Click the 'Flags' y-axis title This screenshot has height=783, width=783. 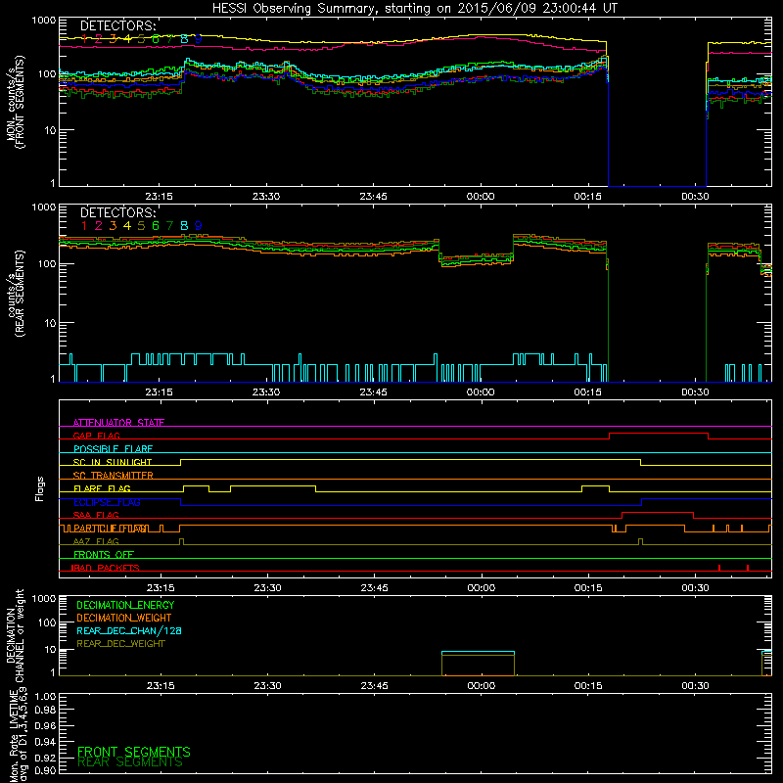40,488
